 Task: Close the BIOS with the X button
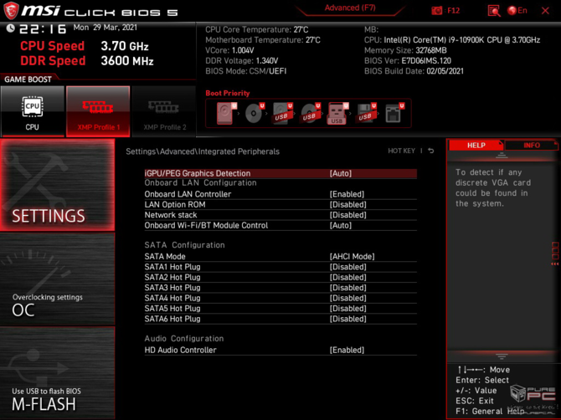point(545,11)
